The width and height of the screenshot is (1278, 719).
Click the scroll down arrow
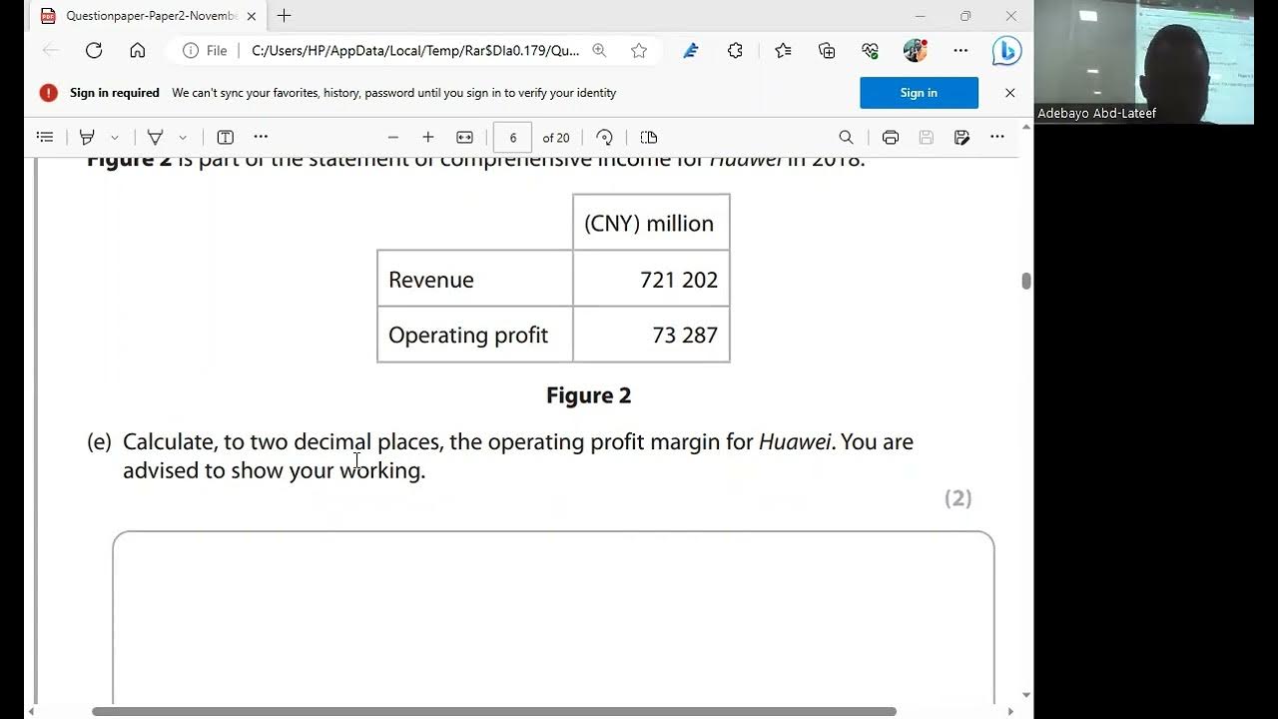1025,695
